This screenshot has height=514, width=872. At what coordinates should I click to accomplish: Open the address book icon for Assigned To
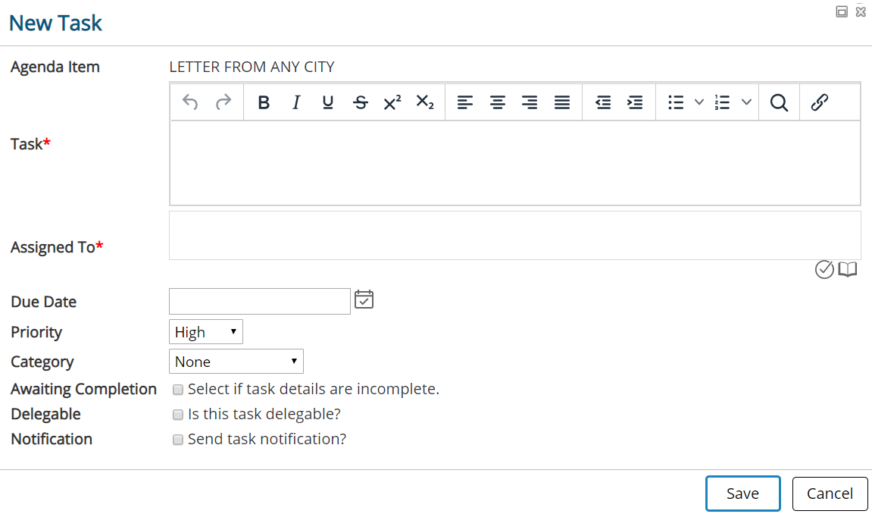click(848, 270)
